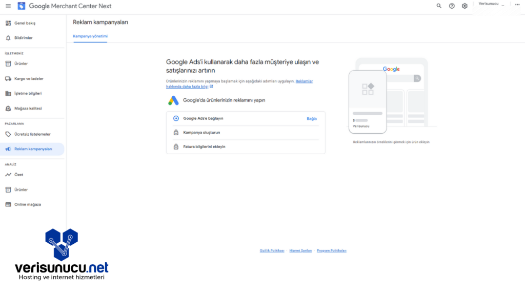
Task: Click the Özet trend line icon
Action: click(8, 175)
